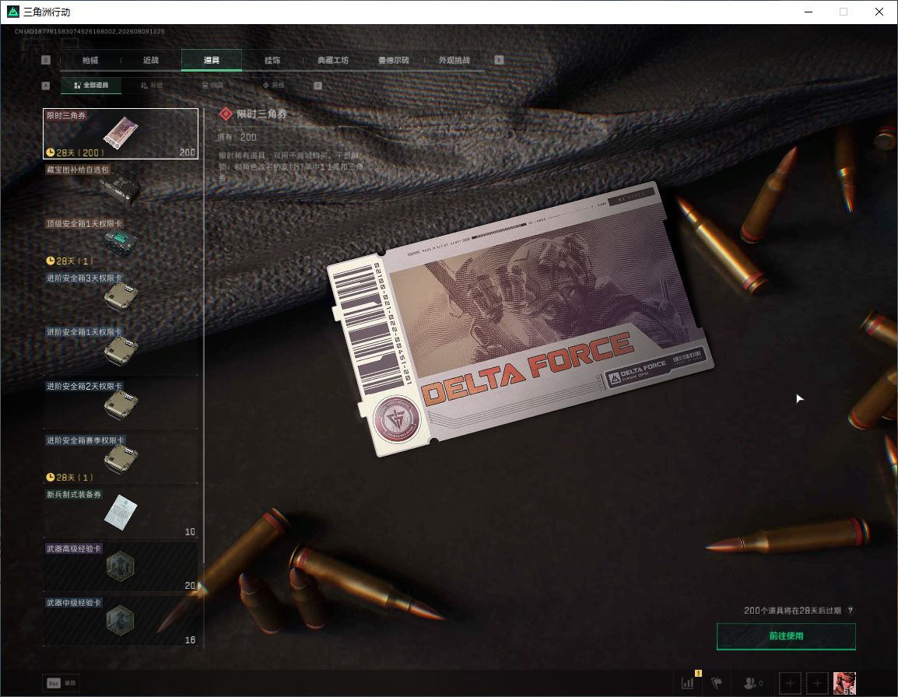Switch to the 外观挑战 tab
The image size is (898, 697).
(x=454, y=60)
